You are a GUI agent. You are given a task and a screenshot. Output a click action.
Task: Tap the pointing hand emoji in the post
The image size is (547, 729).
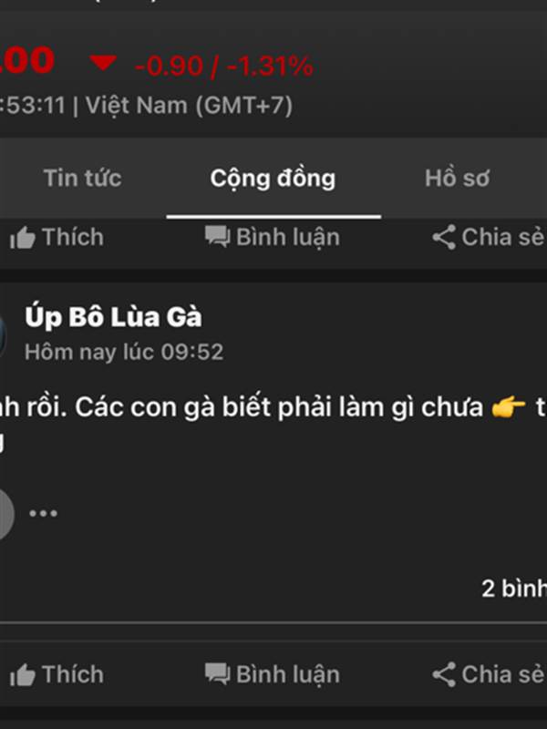pos(509,407)
